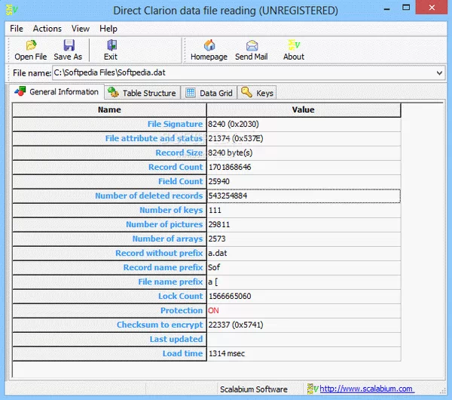
Task: Switch to the Data Grid tab
Action: 209,93
